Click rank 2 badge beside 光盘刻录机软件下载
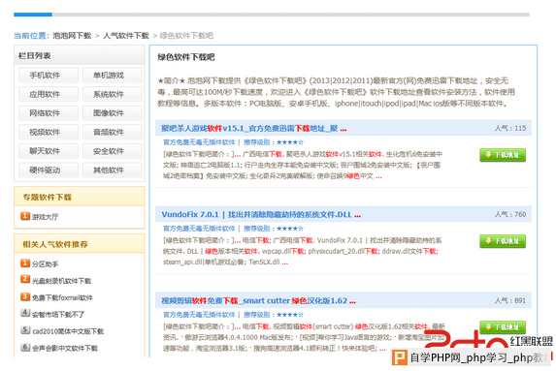Image resolution: width=556 pixels, height=371 pixels. tap(25, 279)
